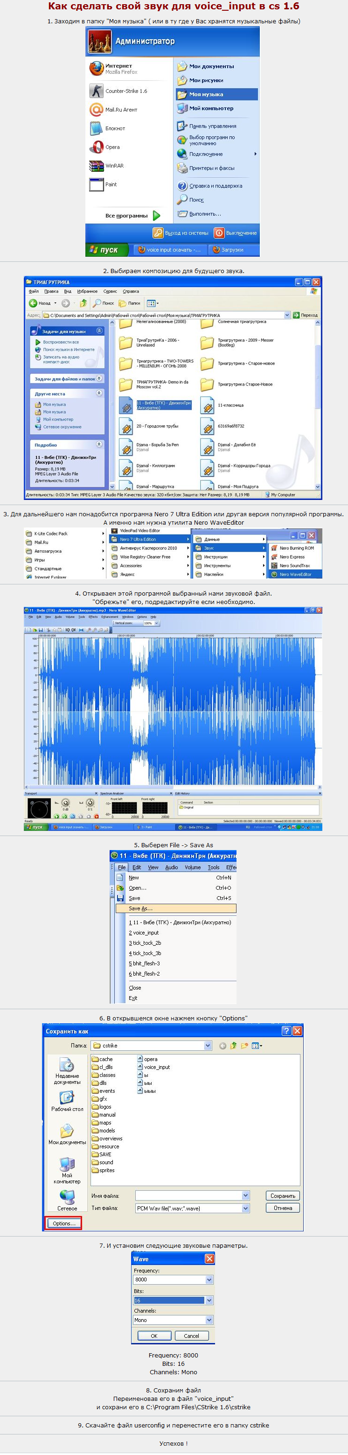Expand Задачи для файлов и папок panel
This screenshot has height=1455, width=348.
click(x=99, y=379)
